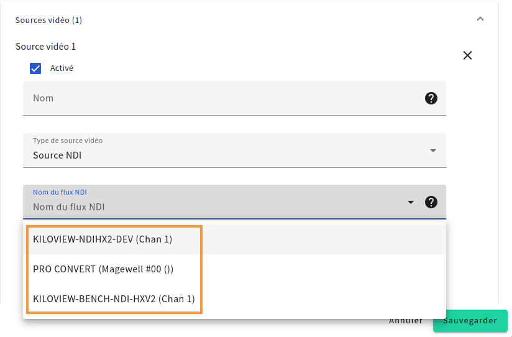Select KILOVIEW-NDIHX2-DEV (Chan 1) option
Screen dimensions: 512x337
pyautogui.click(x=234, y=239)
